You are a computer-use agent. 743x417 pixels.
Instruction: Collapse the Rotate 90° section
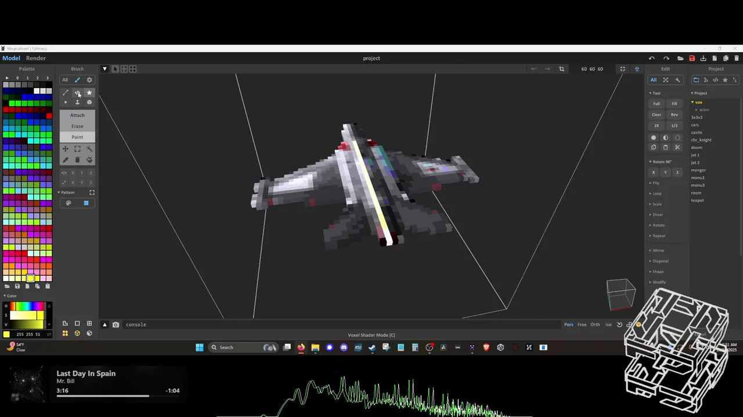pyautogui.click(x=660, y=162)
